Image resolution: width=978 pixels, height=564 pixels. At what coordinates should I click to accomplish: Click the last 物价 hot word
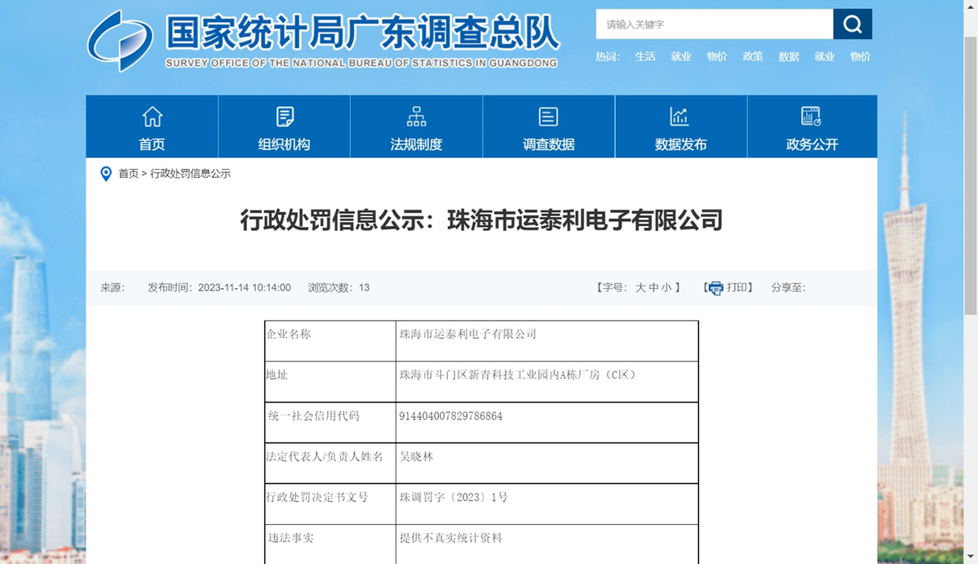click(860, 57)
